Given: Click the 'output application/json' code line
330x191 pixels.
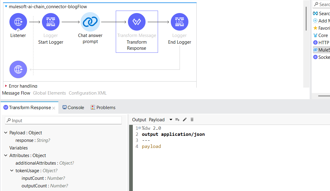Looking at the screenshot, I should 173,134.
